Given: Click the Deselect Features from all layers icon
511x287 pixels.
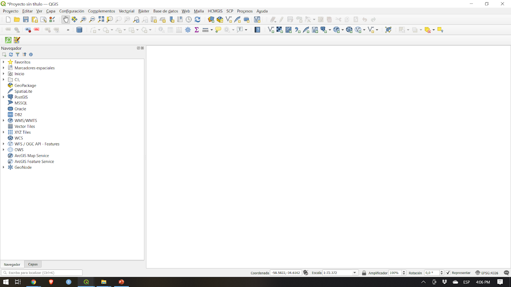Looking at the screenshot, I should 428,30.
